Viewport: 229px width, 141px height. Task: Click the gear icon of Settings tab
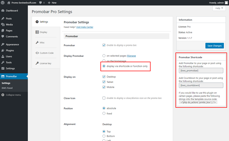37,22
